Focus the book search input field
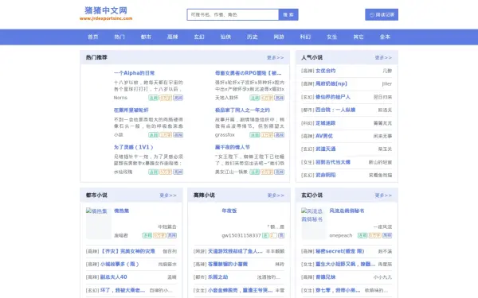The image size is (478, 298). pyautogui.click(x=233, y=14)
